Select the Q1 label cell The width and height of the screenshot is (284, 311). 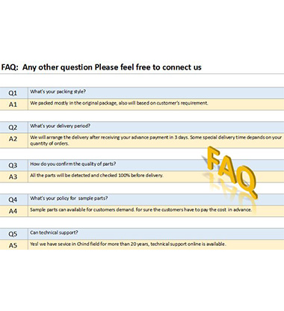pos(13,93)
